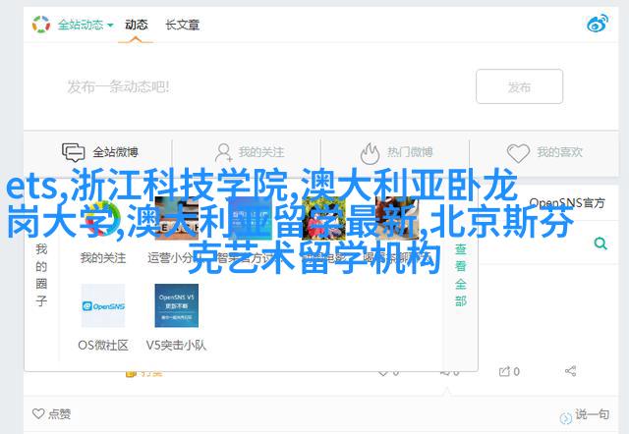
Task: Click 说一句 comment link
Action: click(586, 415)
